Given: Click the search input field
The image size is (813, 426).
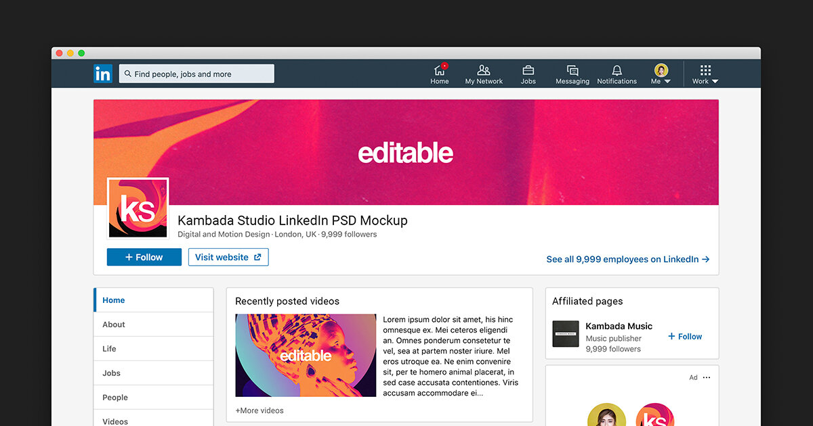Looking at the screenshot, I should pos(196,73).
